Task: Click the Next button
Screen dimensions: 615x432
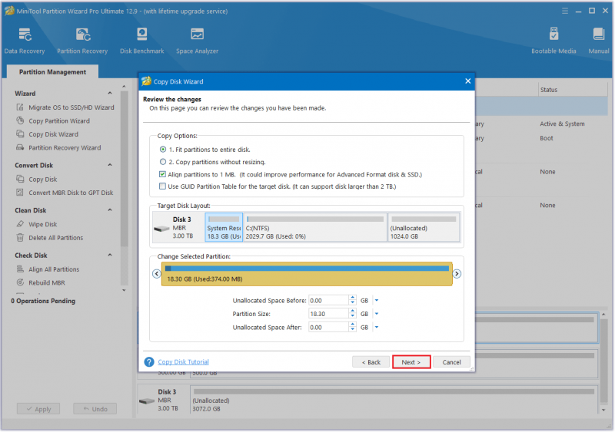Action: pyautogui.click(x=411, y=362)
